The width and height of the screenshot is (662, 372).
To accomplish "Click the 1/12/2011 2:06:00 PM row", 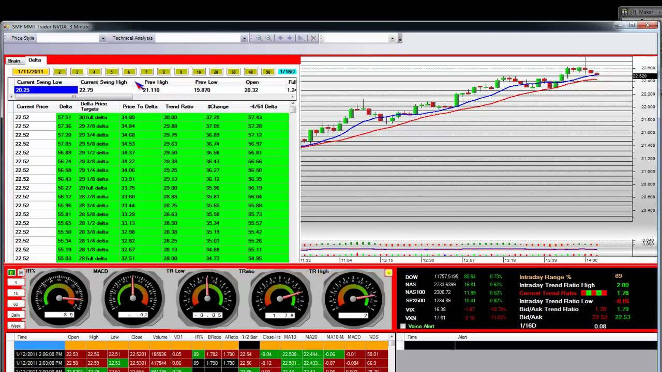I will tap(202, 354).
